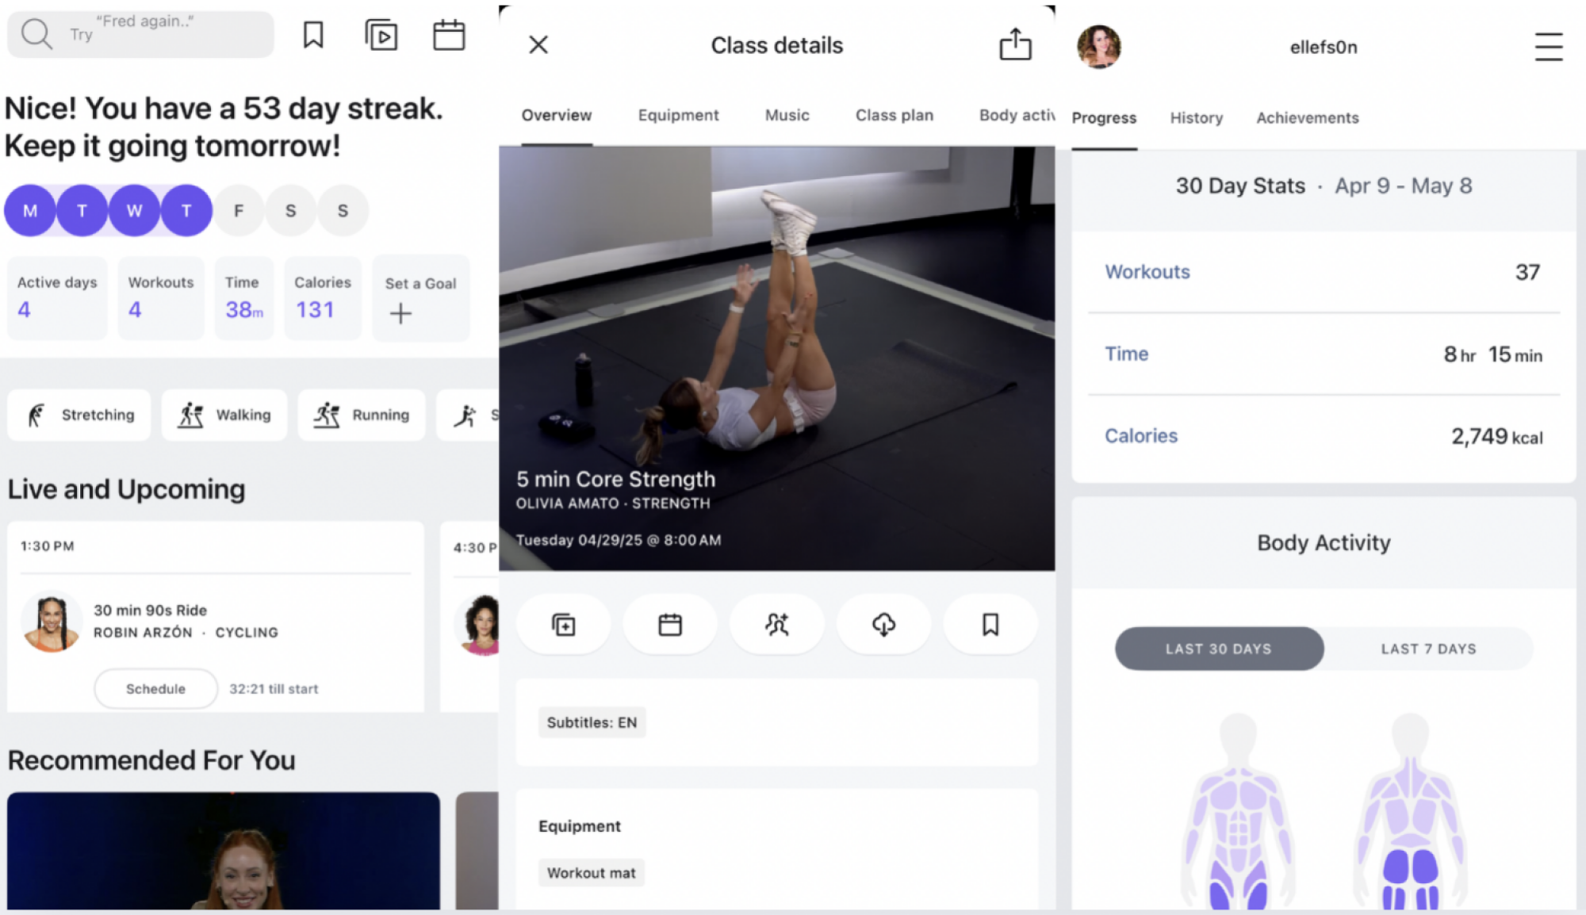Bookmark the 5 min Core Strength class
Viewport: 1586px width, 915px height.
pos(990,625)
